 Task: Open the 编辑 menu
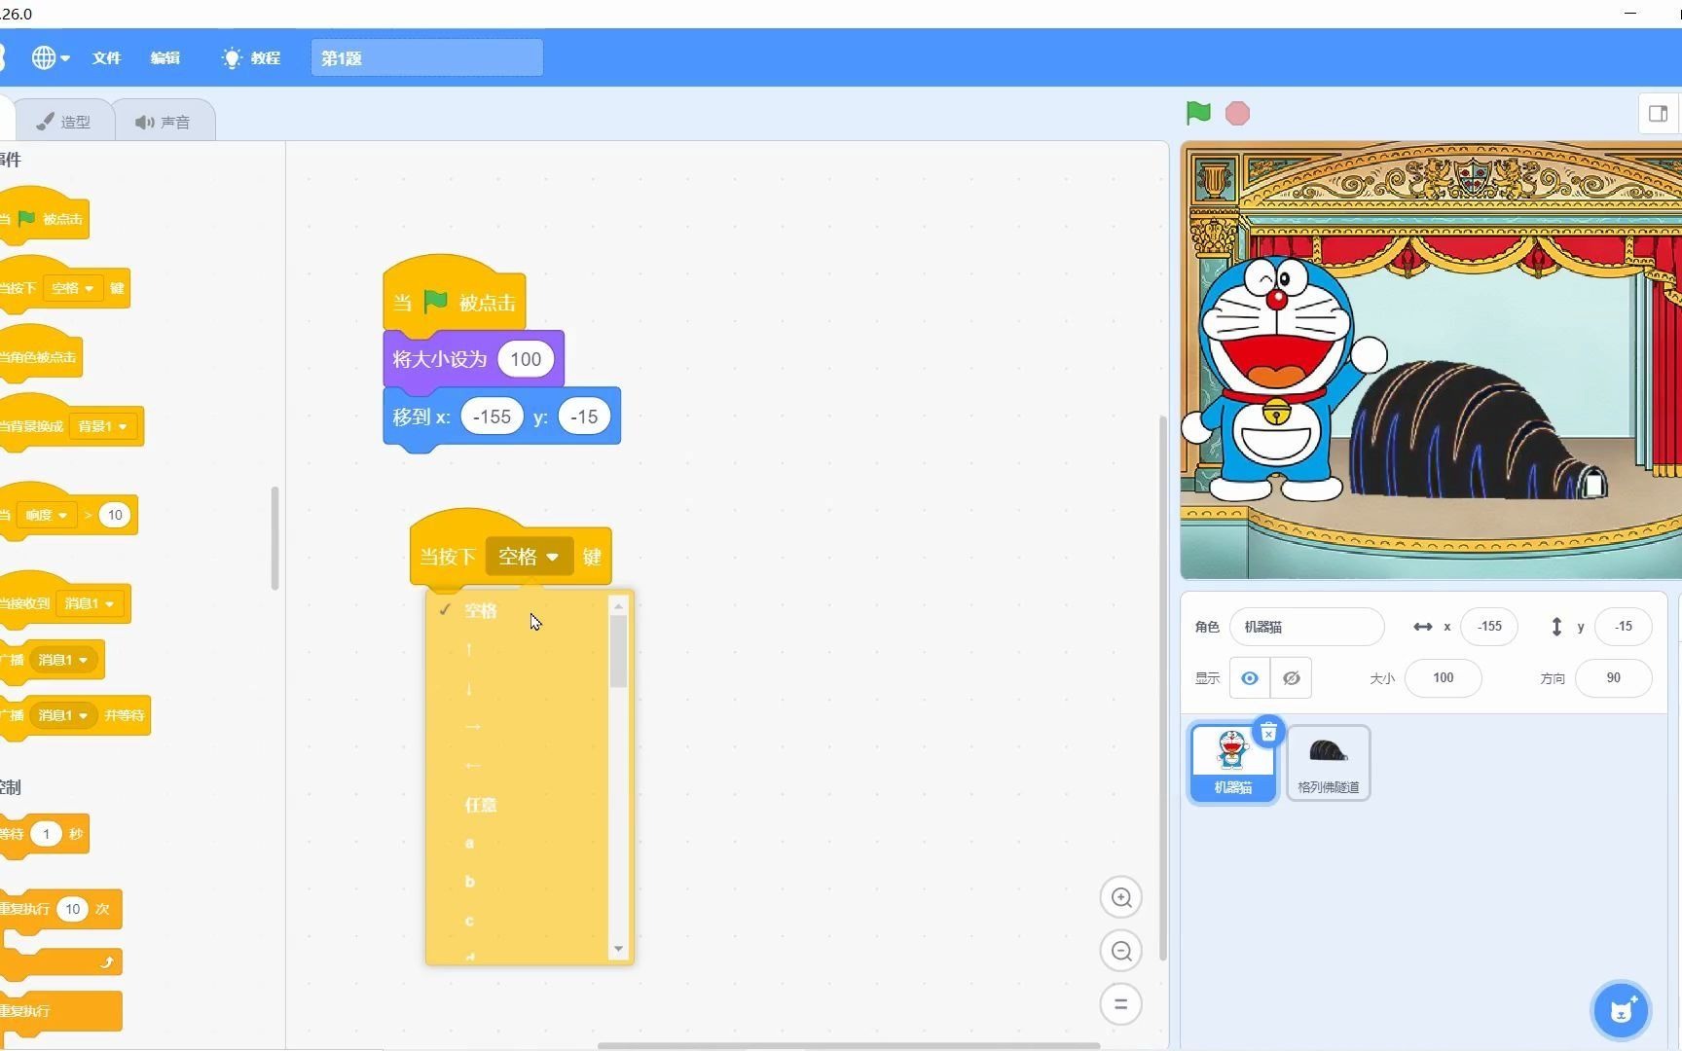[165, 57]
